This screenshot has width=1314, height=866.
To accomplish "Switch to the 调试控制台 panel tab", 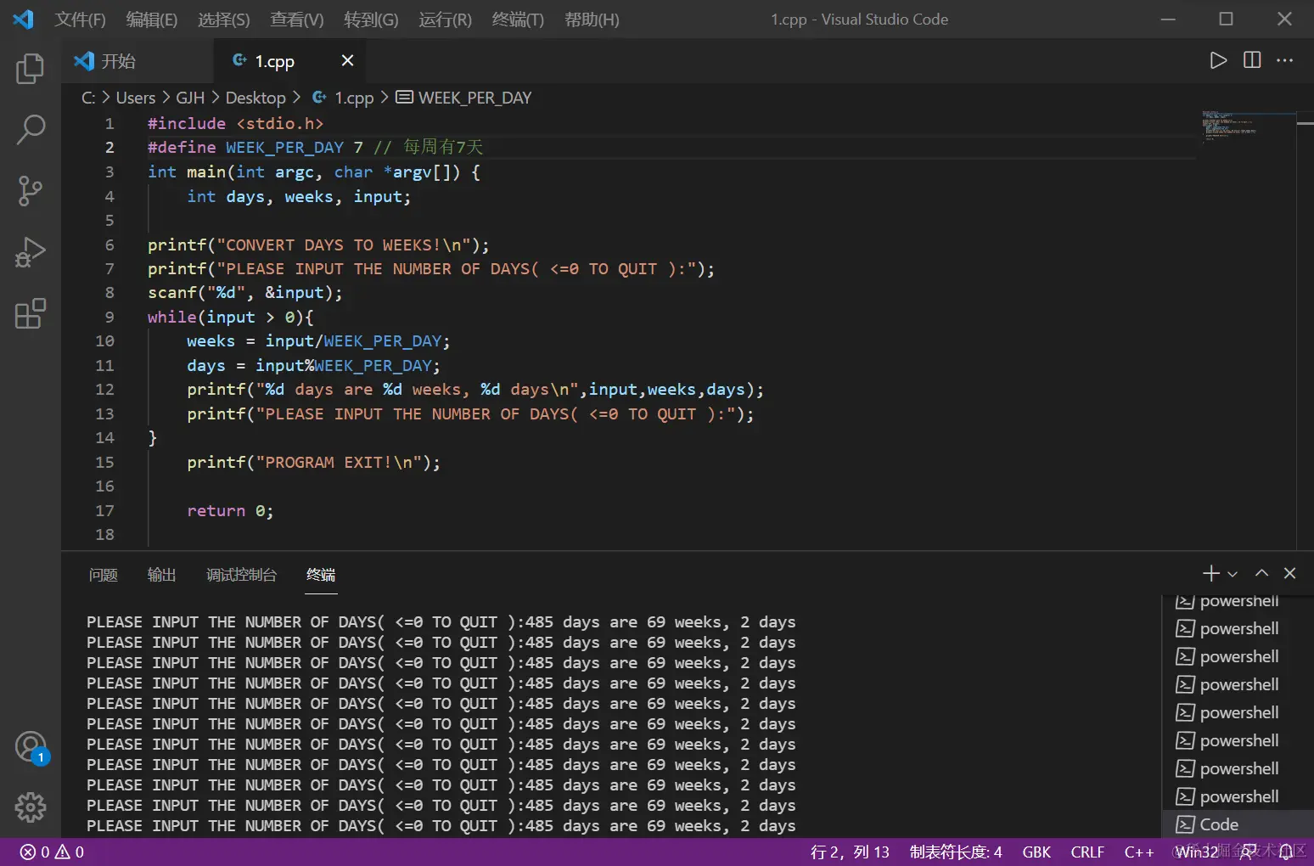I will click(241, 575).
